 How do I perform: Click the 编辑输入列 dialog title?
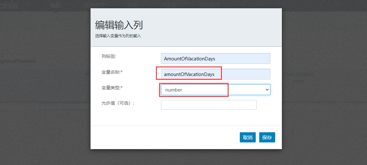119,25
